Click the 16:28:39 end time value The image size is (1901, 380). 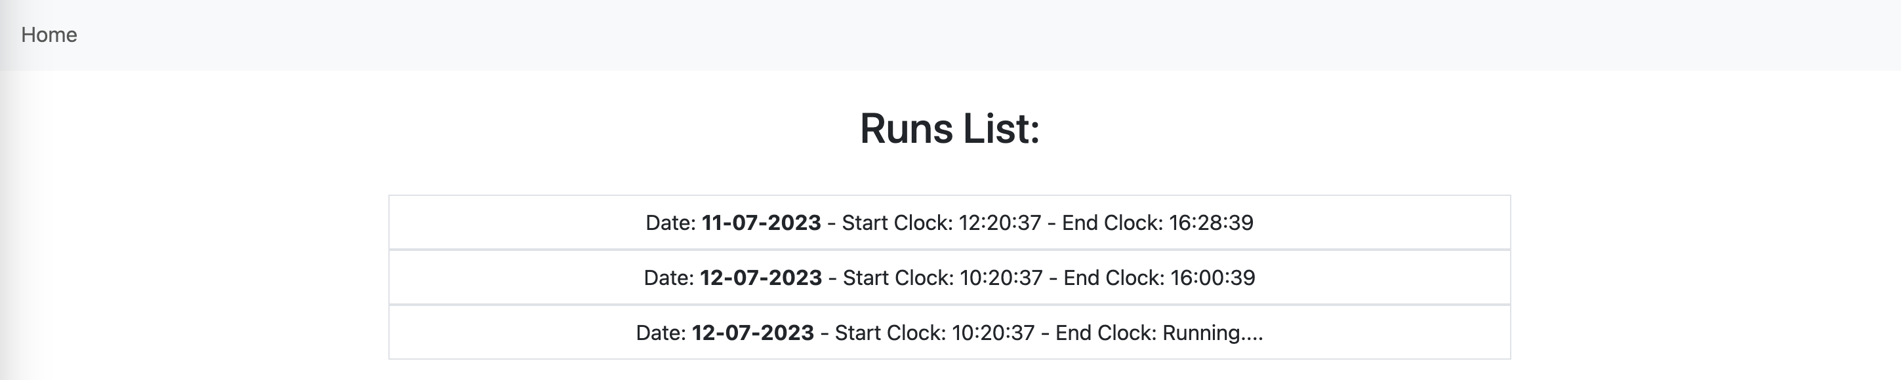(x=1212, y=222)
